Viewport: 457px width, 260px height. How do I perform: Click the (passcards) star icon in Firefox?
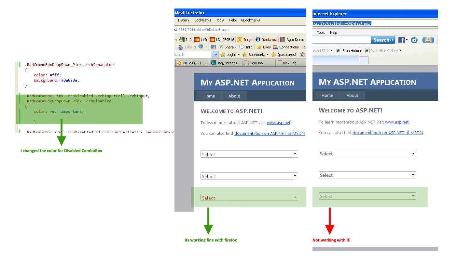[274, 55]
